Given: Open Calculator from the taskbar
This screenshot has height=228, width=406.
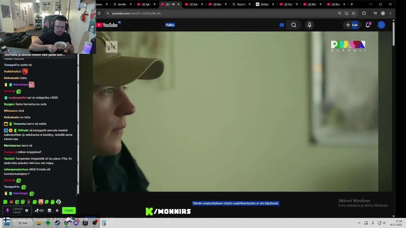Looking at the screenshot, I should (104, 223).
